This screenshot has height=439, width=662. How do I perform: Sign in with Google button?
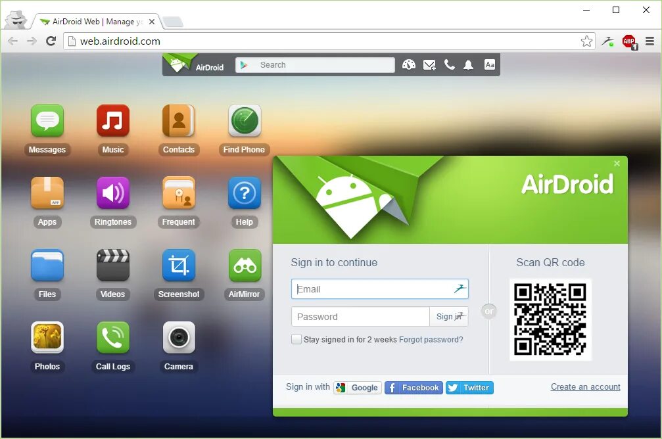(358, 388)
